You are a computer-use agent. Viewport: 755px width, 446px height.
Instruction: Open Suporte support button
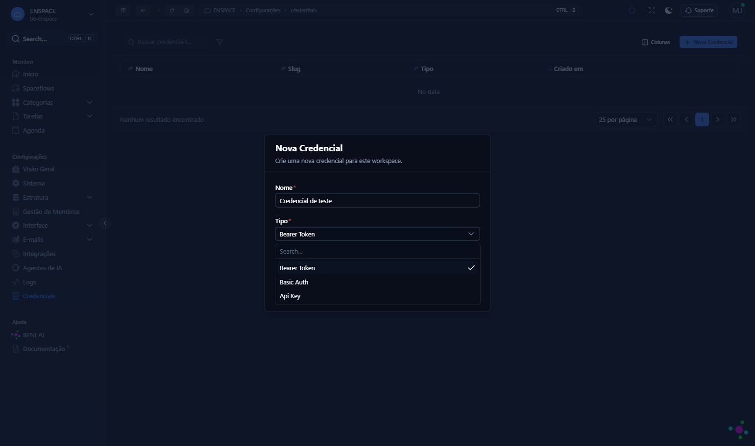pos(699,10)
